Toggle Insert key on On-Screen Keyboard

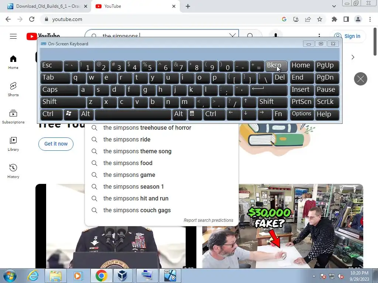302,90
